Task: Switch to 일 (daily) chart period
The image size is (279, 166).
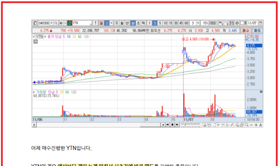Action: pyautogui.click(x=102, y=23)
